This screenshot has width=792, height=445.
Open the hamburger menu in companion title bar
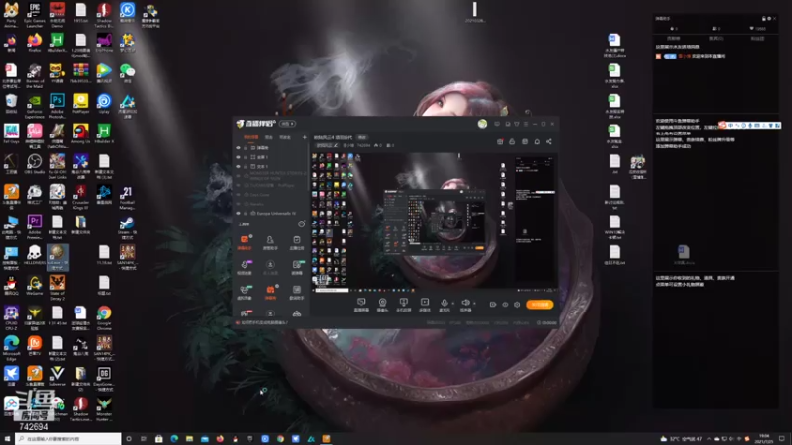pyautogui.click(x=526, y=124)
